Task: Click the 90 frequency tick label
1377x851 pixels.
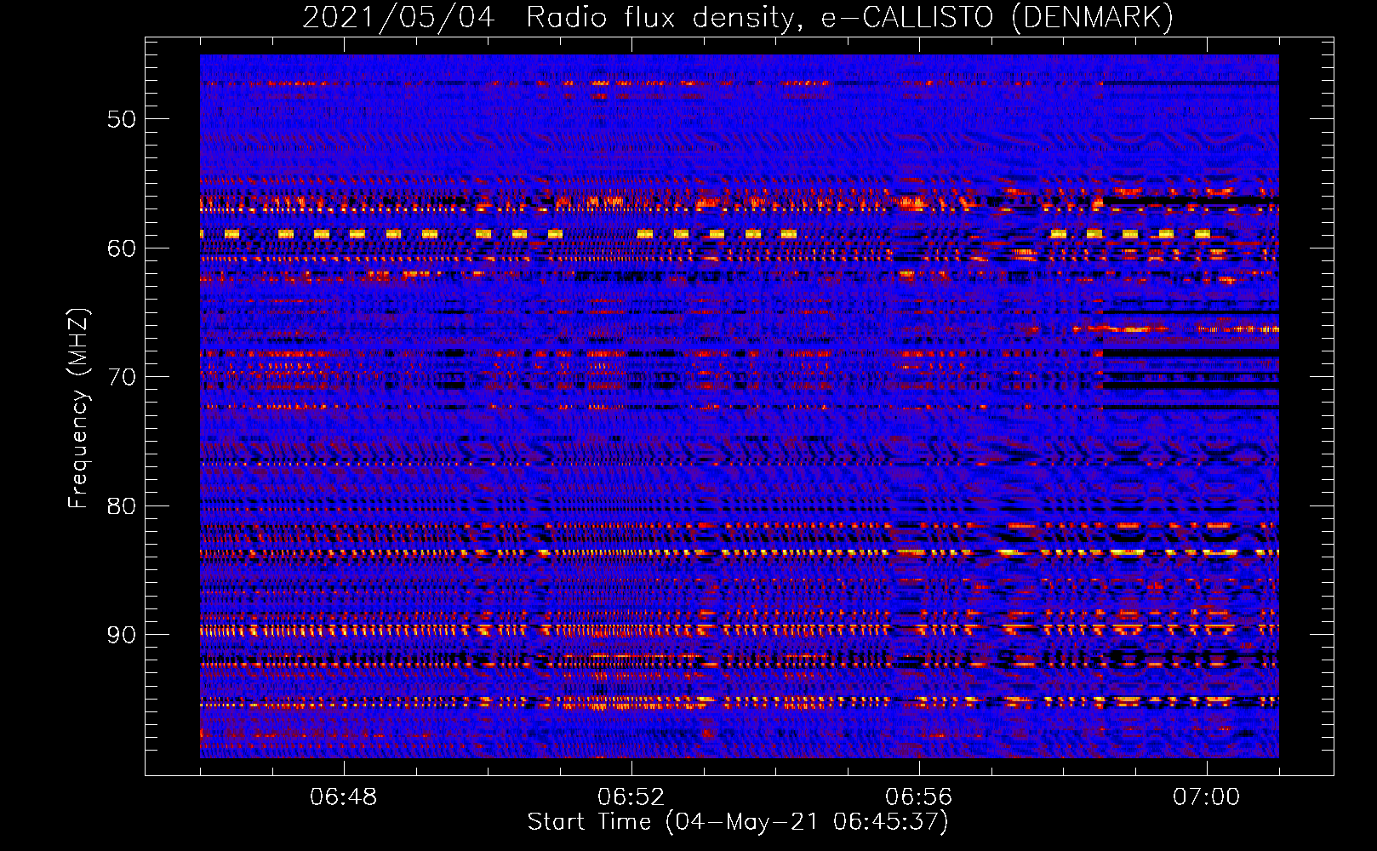Action: (x=121, y=635)
